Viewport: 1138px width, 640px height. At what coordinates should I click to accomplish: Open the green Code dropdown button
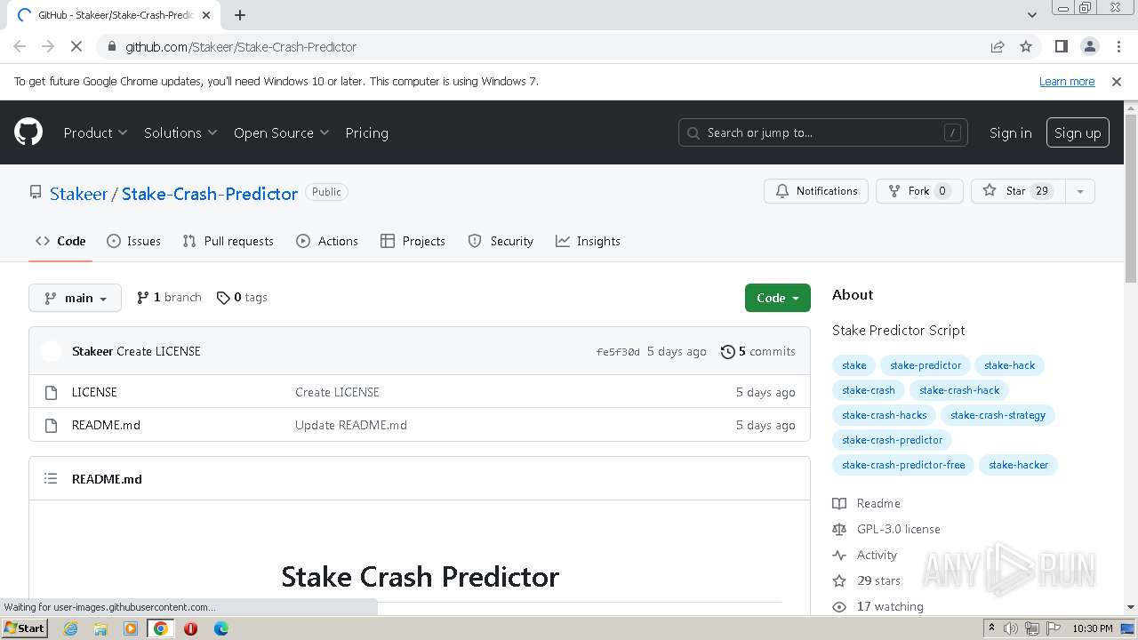coord(777,298)
